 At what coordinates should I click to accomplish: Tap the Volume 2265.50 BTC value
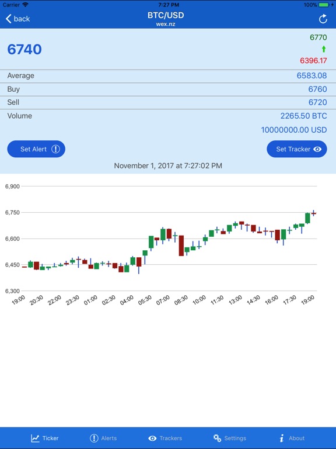click(303, 116)
